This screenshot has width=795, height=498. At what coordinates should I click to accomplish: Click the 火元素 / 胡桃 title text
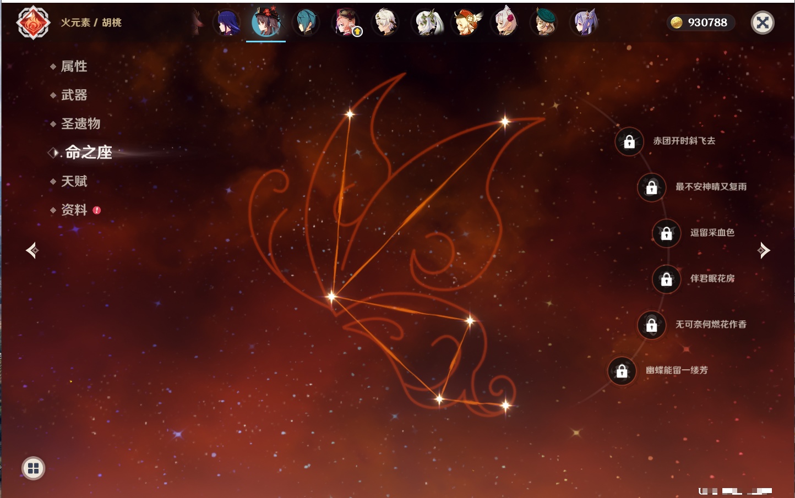[91, 23]
